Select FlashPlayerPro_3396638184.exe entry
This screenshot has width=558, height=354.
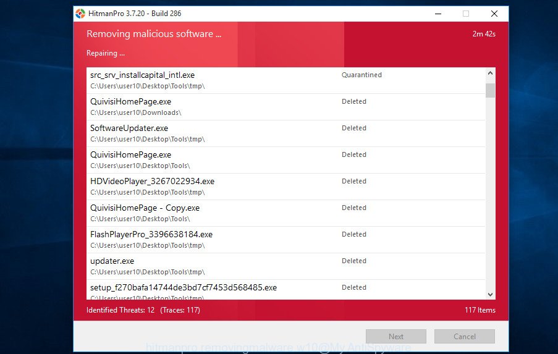pyautogui.click(x=285, y=240)
